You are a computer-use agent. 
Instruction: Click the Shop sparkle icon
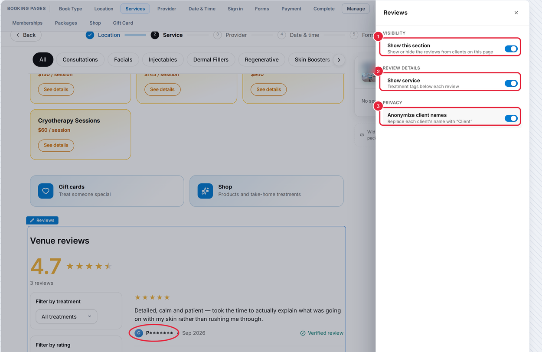[x=205, y=191]
